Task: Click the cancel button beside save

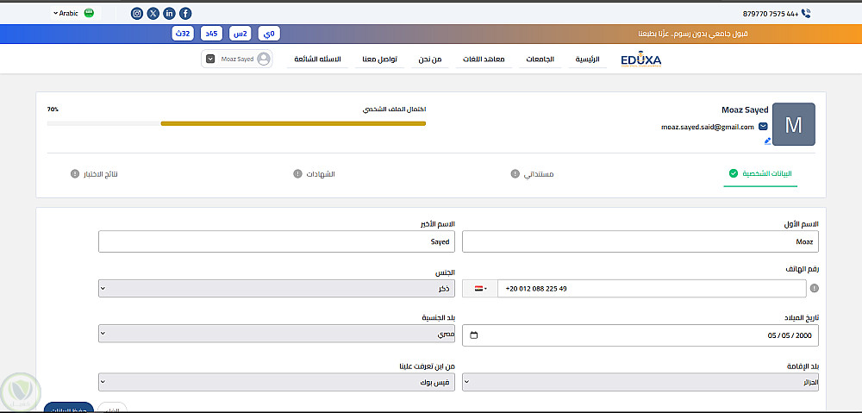Action: 112,408
